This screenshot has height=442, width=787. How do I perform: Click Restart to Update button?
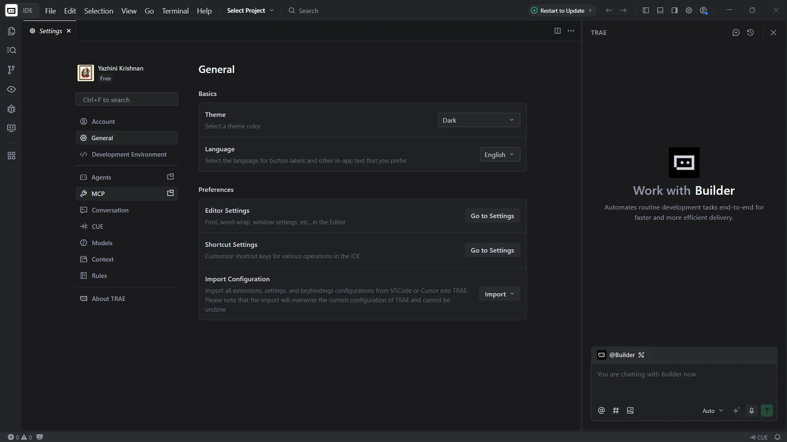pos(561,11)
